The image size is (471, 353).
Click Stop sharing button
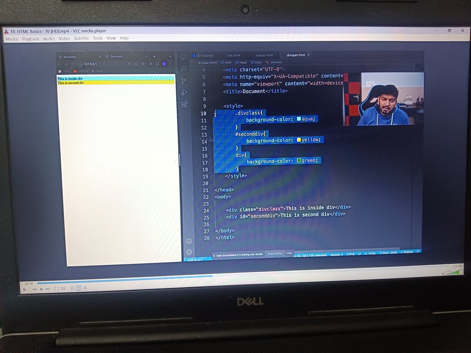(x=275, y=253)
